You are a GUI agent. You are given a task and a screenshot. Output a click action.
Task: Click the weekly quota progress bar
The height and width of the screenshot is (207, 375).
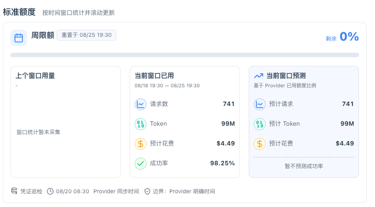tap(184, 55)
